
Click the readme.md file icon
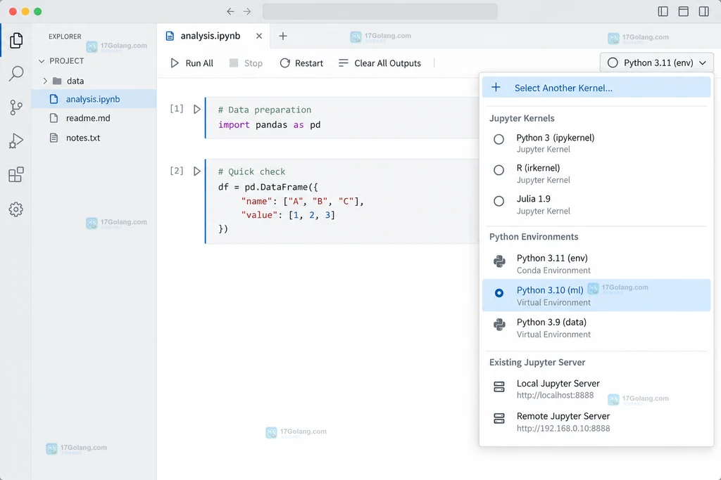tap(54, 118)
